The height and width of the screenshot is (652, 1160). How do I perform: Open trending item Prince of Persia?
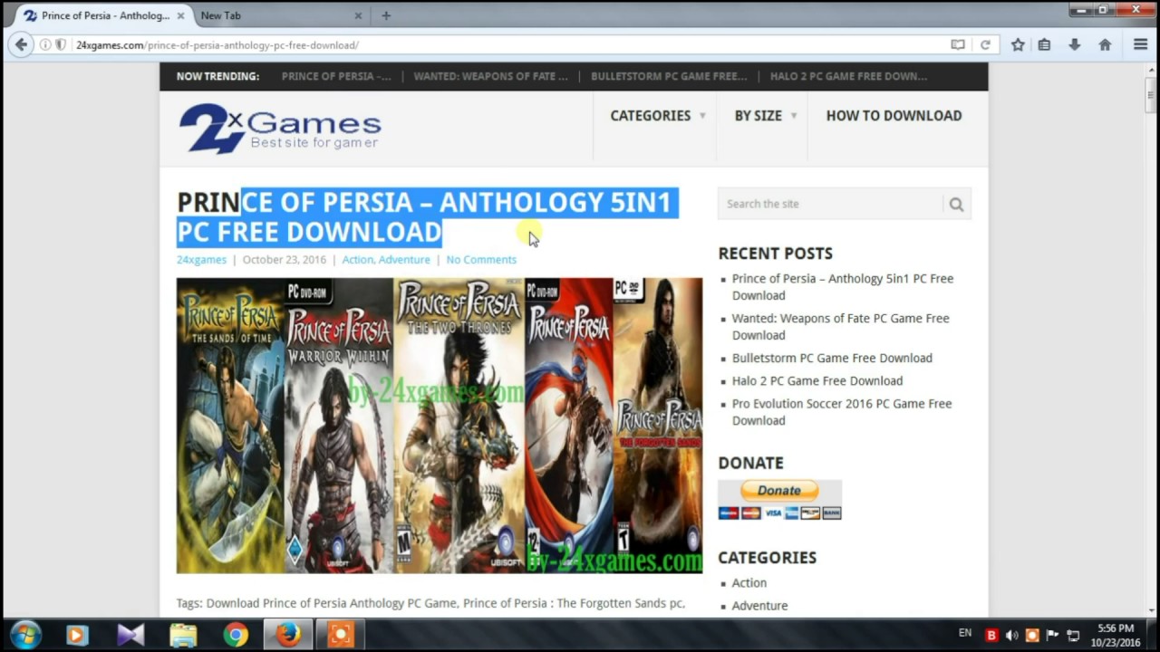336,76
